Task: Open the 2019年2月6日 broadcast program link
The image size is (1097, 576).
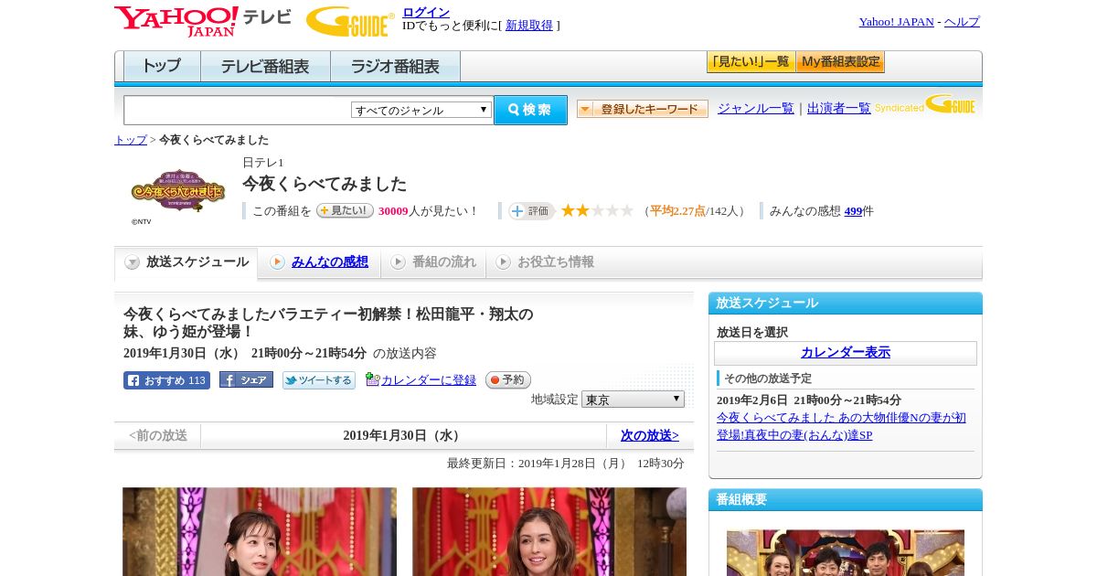Action: [x=841, y=426]
